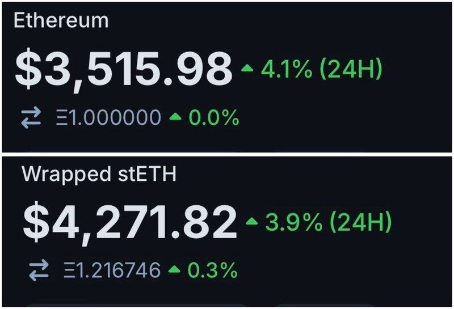Screen dimensions: 454x309
Task: Click the up triangle beside 0.0%
Action: coord(175,118)
